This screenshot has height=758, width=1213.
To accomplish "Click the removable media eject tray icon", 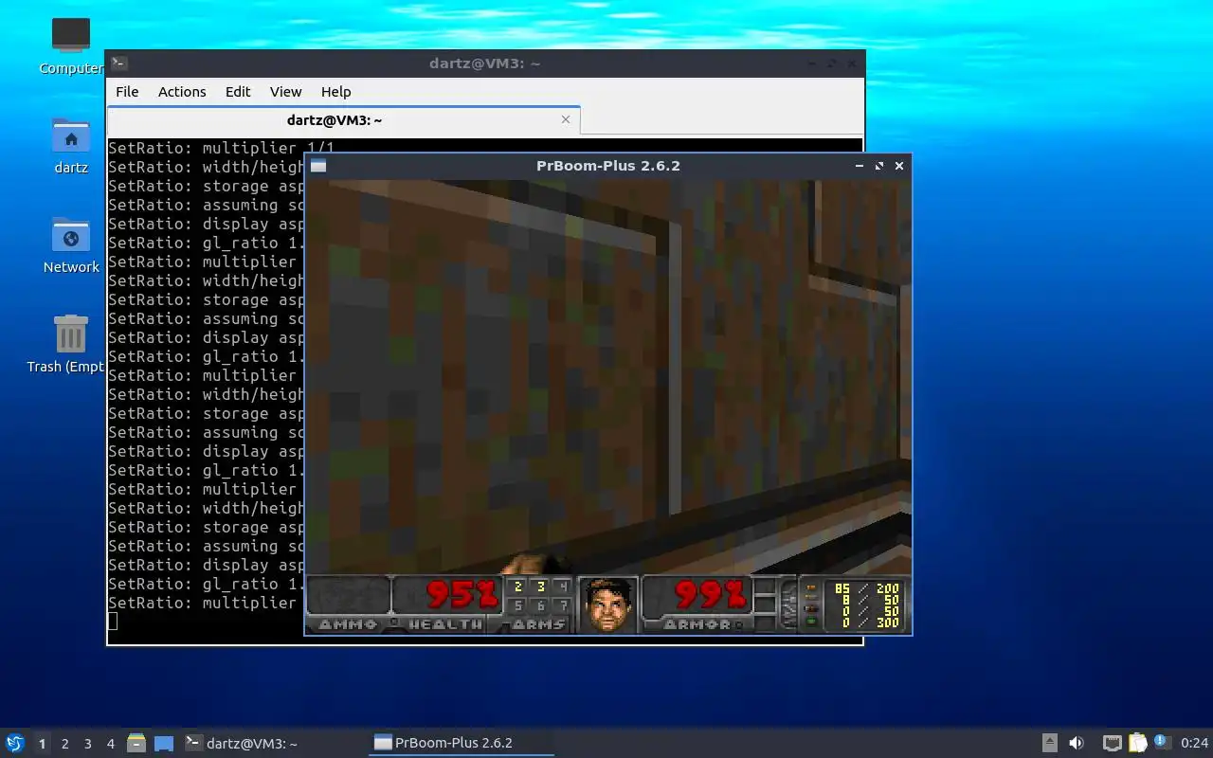I will tap(1050, 743).
